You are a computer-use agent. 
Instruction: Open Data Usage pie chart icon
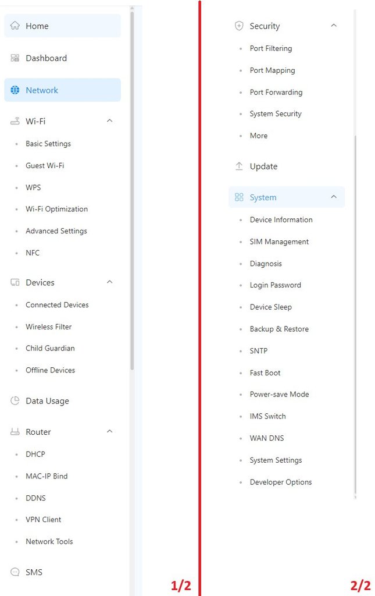[15, 401]
